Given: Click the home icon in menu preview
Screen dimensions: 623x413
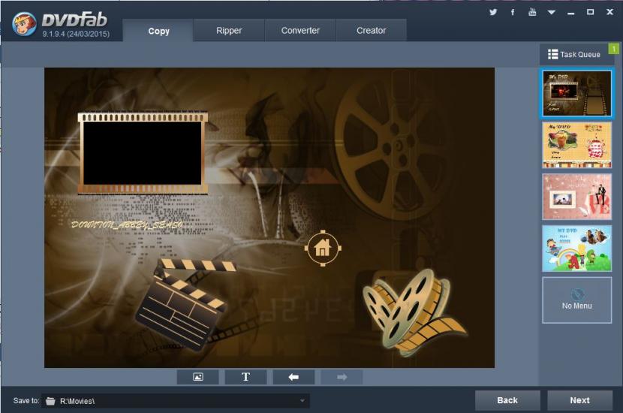Looking at the screenshot, I should click(x=323, y=248).
